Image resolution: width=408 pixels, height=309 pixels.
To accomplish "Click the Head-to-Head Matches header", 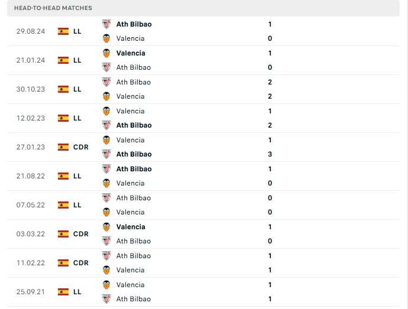I will point(53,8).
